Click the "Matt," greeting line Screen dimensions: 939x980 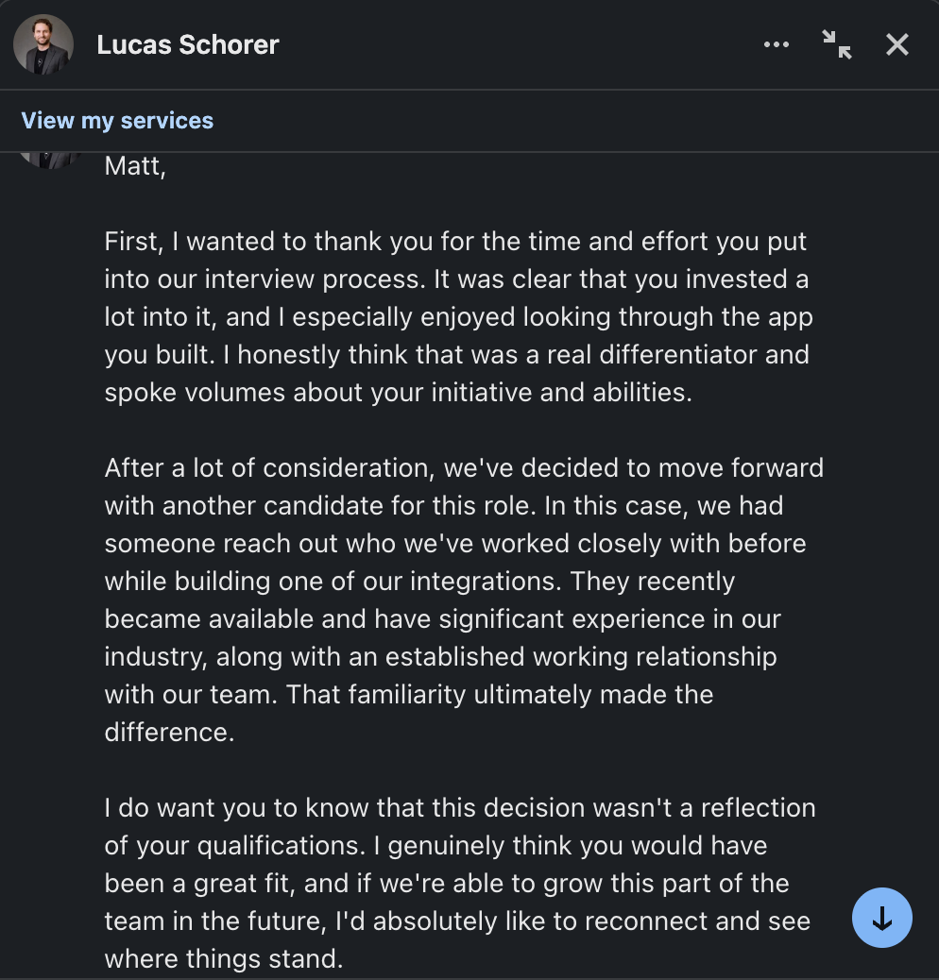[x=135, y=166]
